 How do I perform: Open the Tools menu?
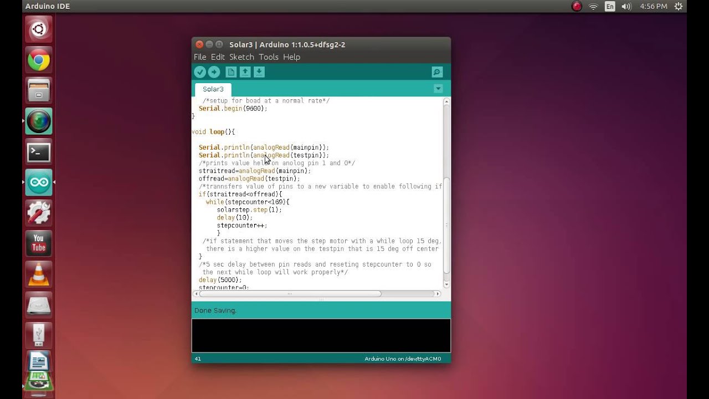click(269, 57)
